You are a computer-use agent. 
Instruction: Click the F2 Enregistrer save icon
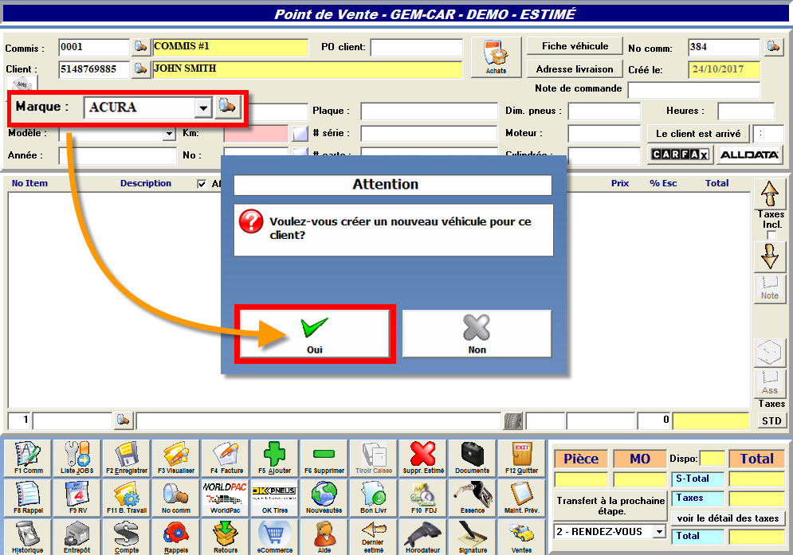coord(127,458)
